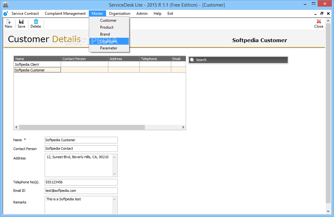Click the Name input field
This screenshot has width=334, height=217.
click(x=81, y=140)
